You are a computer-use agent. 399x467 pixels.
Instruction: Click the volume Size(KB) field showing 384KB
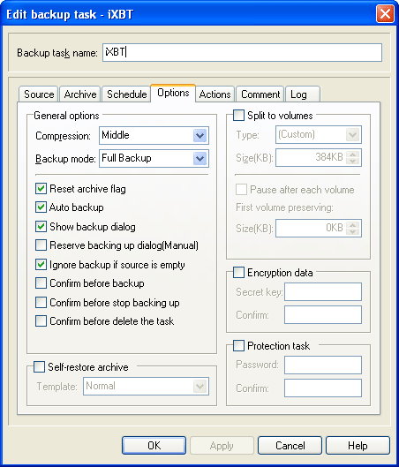pos(311,157)
